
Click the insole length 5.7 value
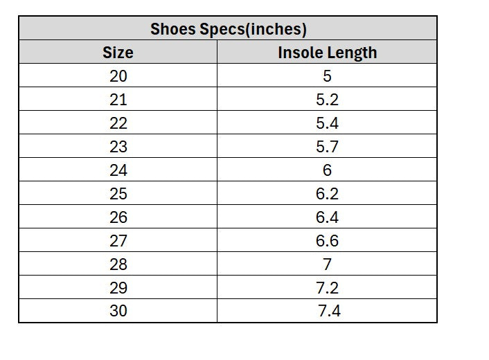pyautogui.click(x=327, y=147)
